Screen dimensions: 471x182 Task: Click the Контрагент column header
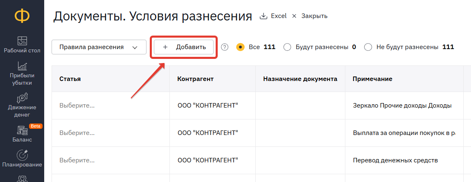pyautogui.click(x=213, y=79)
